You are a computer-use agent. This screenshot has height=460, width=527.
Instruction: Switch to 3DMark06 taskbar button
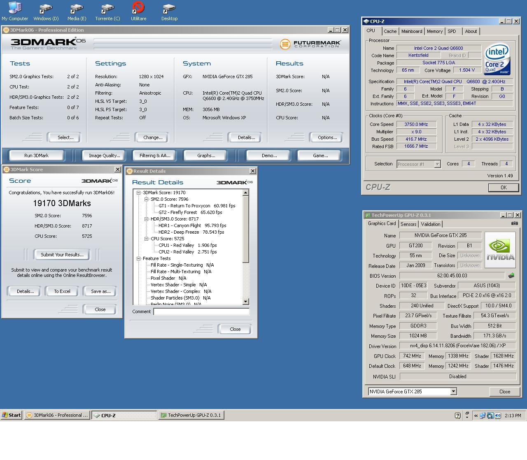(x=57, y=415)
